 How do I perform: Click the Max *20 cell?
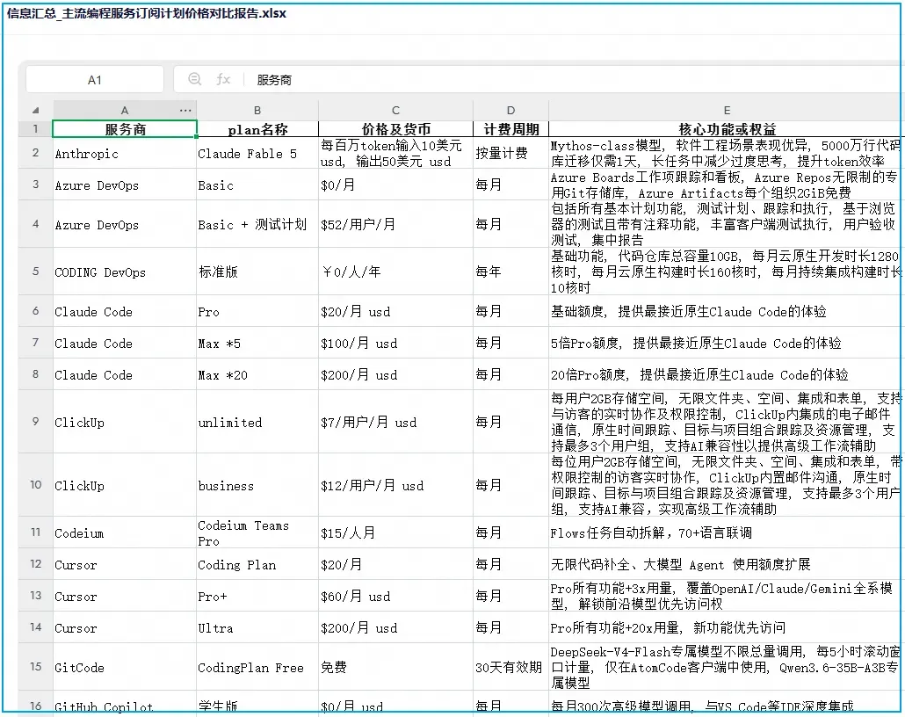coord(257,374)
